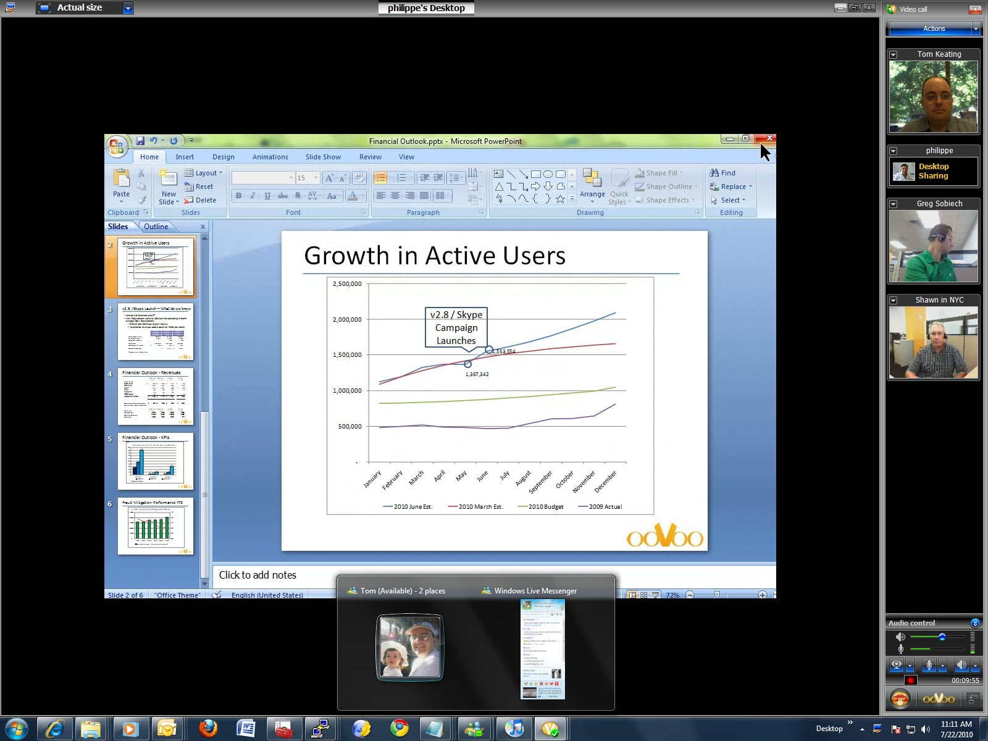The height and width of the screenshot is (741, 988).
Task: Click the Reset slide button
Action: (199, 186)
